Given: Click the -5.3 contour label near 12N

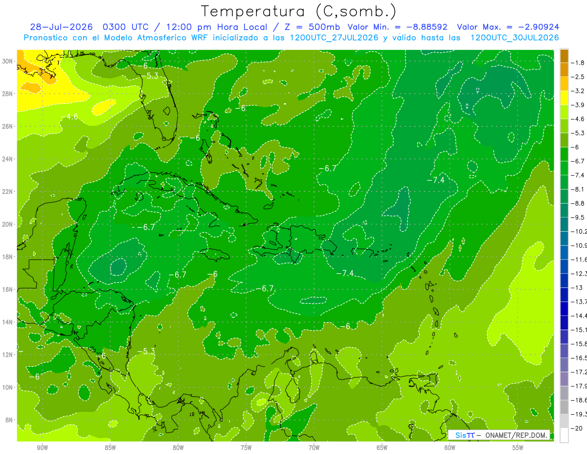Looking at the screenshot, I should pos(146,352).
